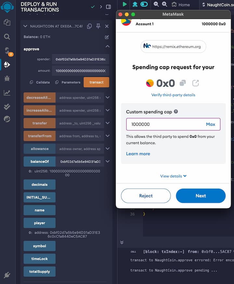Open the Learn more link
Image resolution: width=234 pixels, height=284 pixels.
pyautogui.click(x=138, y=154)
